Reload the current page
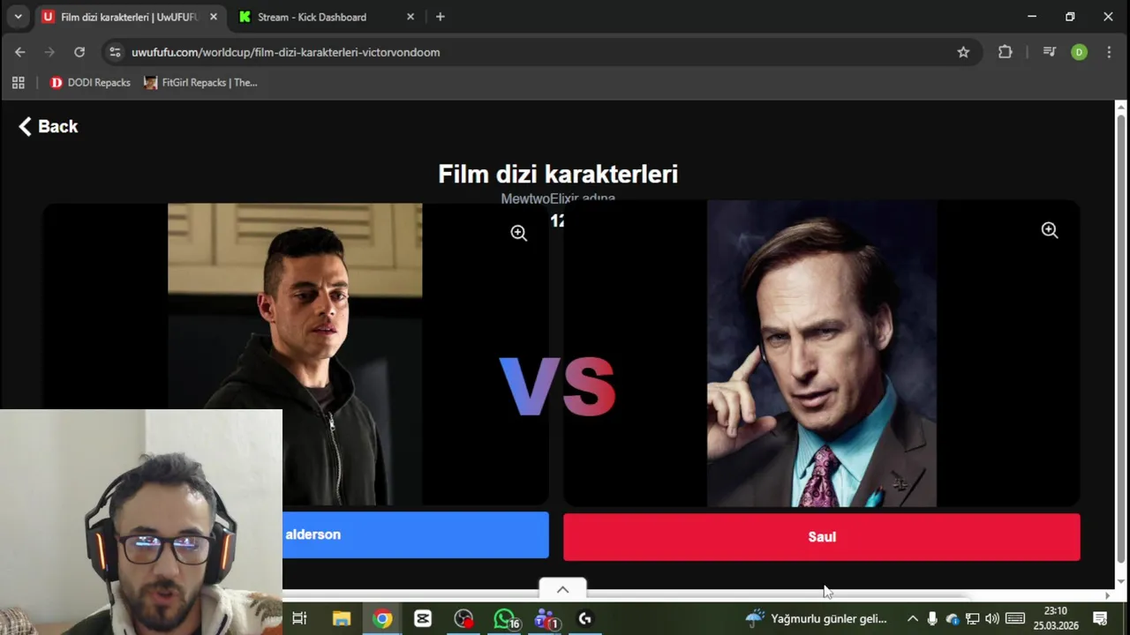The width and height of the screenshot is (1130, 635). click(x=79, y=52)
